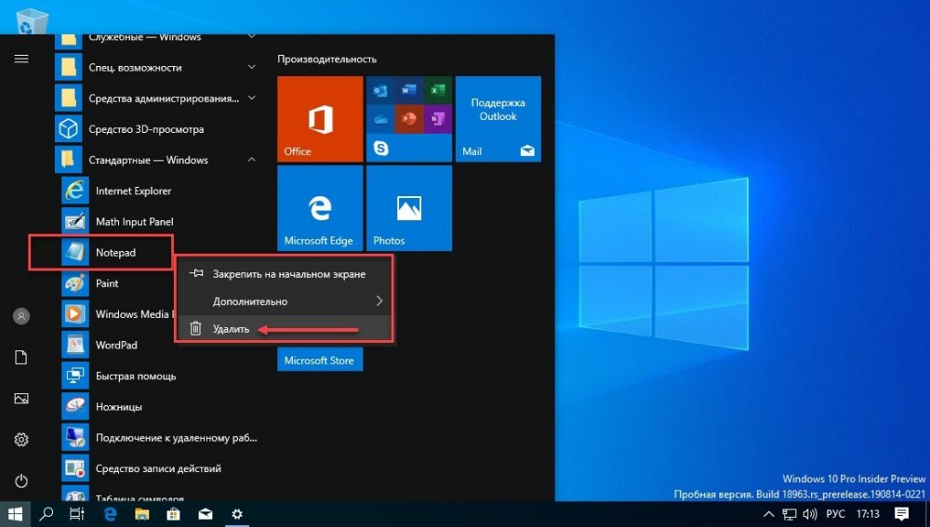Launch Microsoft Edge tile
This screenshot has width=930, height=527.
tap(320, 208)
